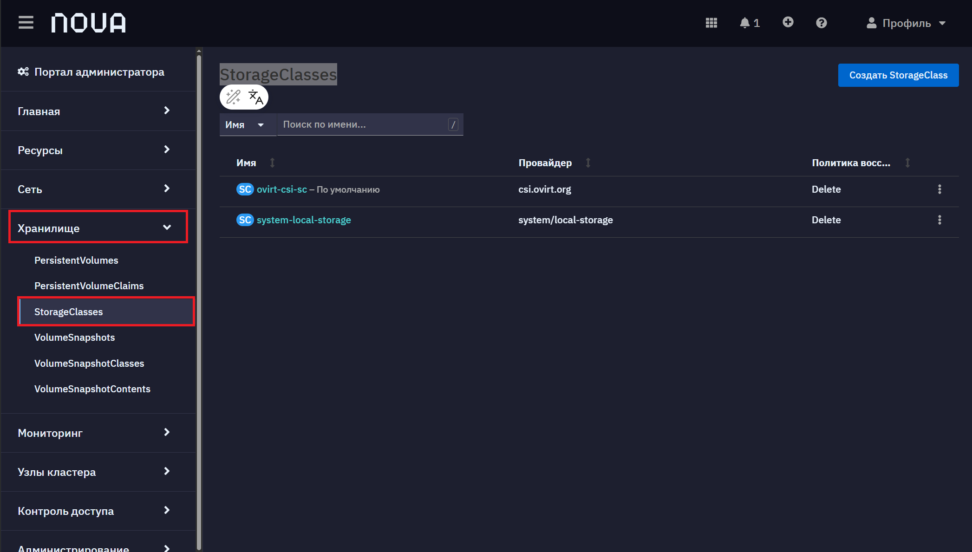Sort by the Провайдер column arrows

588,163
